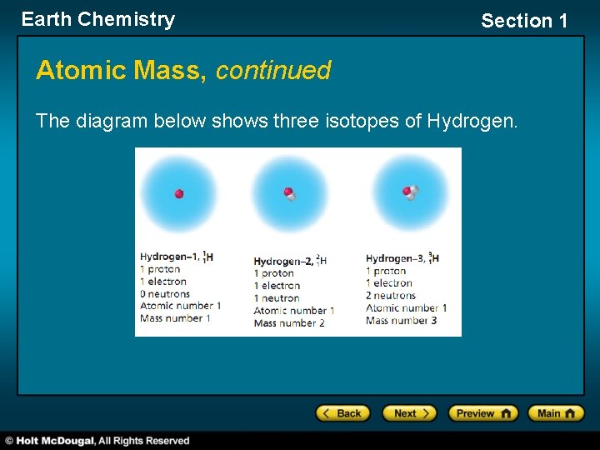Click the house icon on Preview button
The image size is (600, 450).
pos(506,413)
